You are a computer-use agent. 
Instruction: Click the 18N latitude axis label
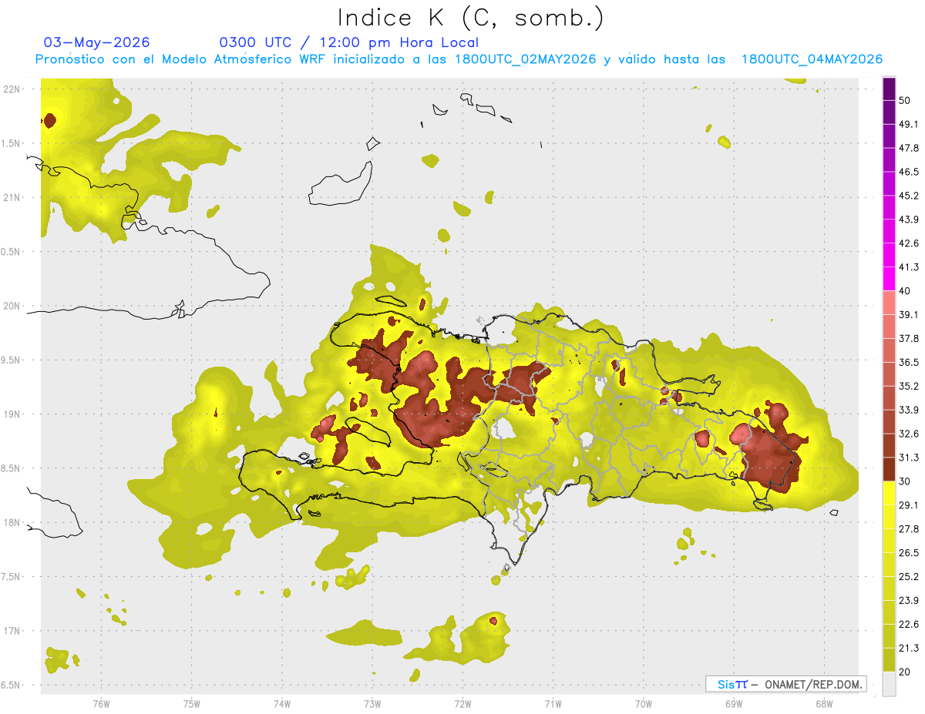point(12,522)
